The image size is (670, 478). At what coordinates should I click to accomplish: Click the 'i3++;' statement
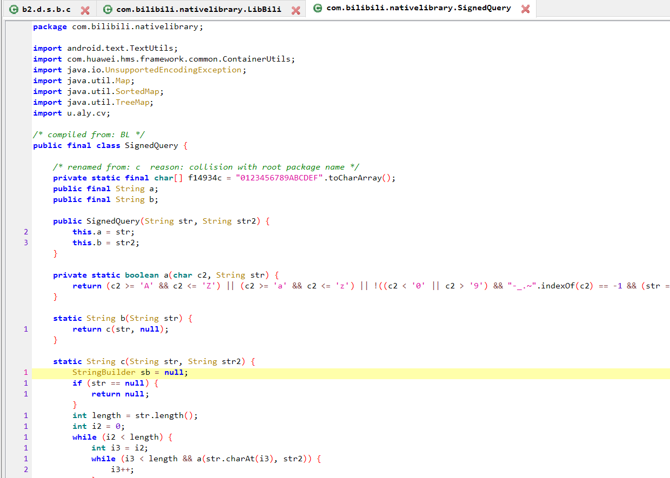click(x=123, y=469)
